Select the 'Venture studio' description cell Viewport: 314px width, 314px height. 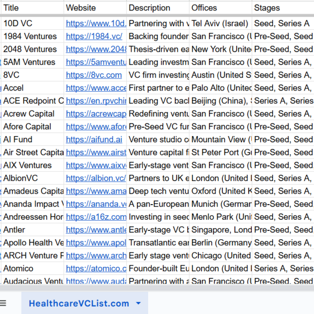click(158, 140)
